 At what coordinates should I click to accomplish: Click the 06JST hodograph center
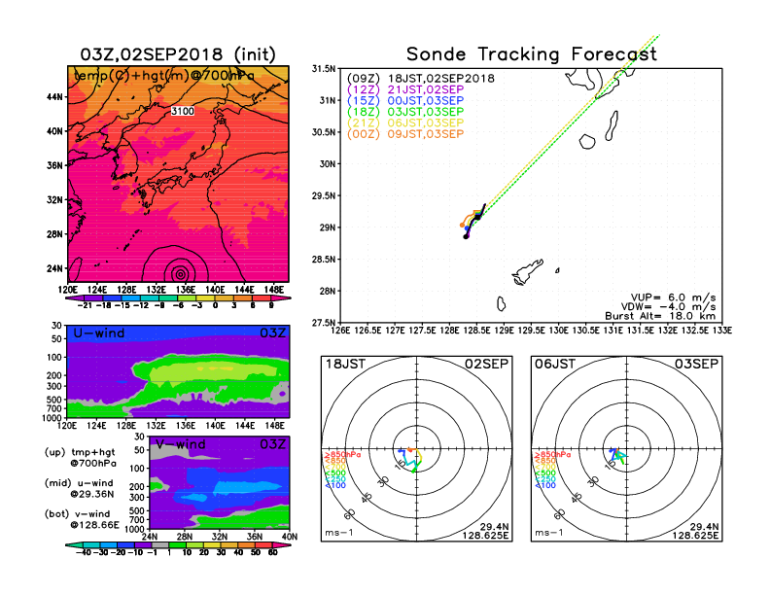tap(627, 448)
